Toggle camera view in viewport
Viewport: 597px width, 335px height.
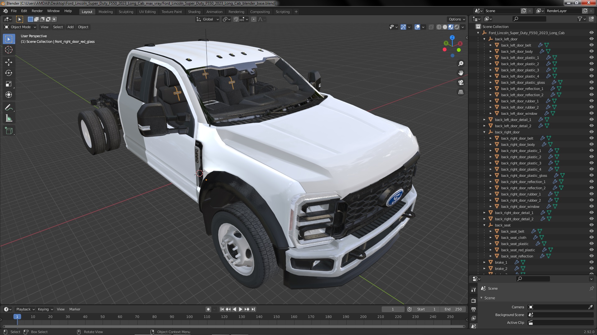click(x=461, y=83)
